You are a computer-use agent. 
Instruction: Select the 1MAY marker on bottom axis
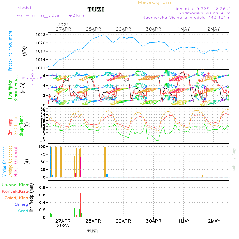tap(184, 221)
